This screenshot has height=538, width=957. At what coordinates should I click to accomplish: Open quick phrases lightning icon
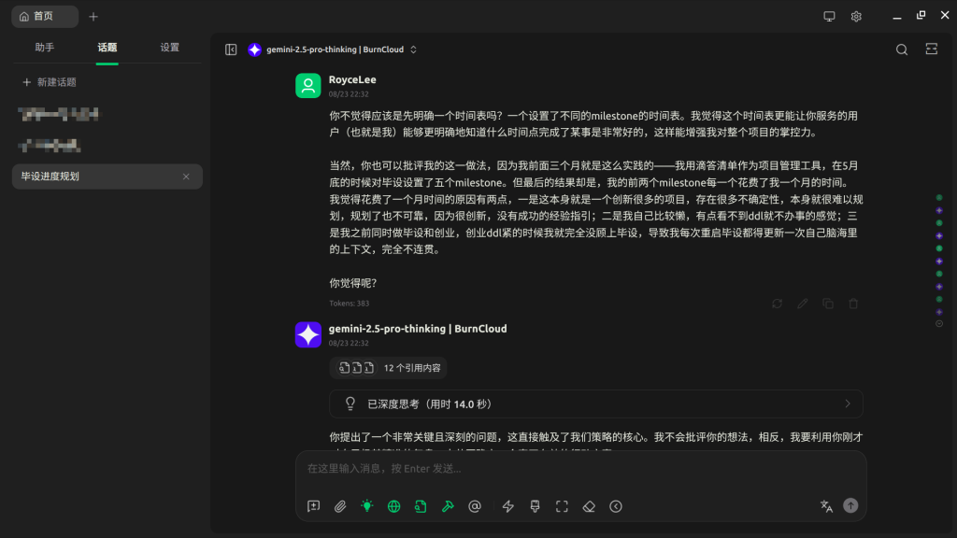click(x=507, y=506)
